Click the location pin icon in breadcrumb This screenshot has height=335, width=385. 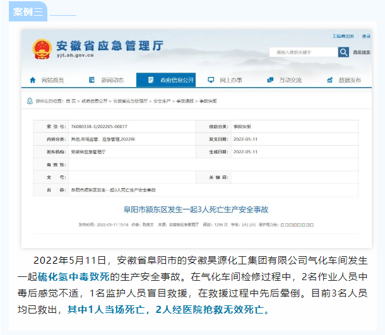30,101
